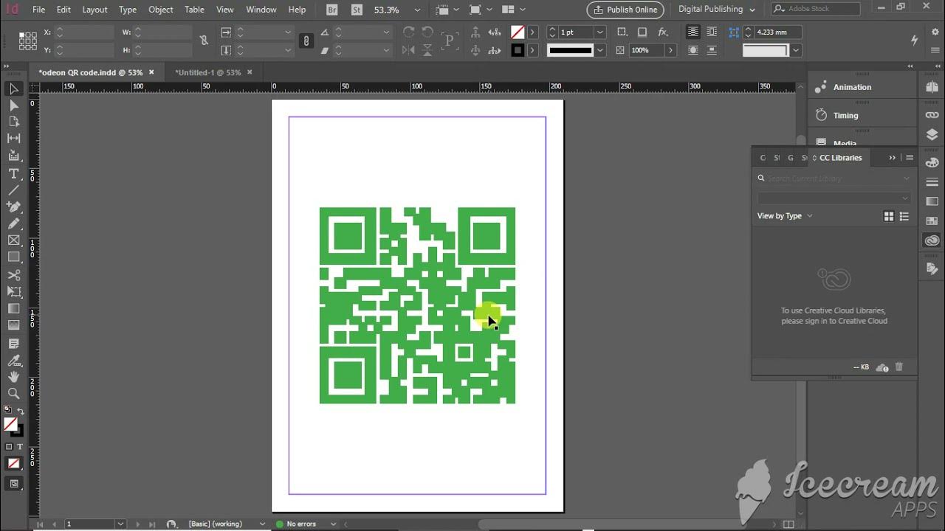
Task: Select the Free Transform tool
Action: [x=13, y=292]
